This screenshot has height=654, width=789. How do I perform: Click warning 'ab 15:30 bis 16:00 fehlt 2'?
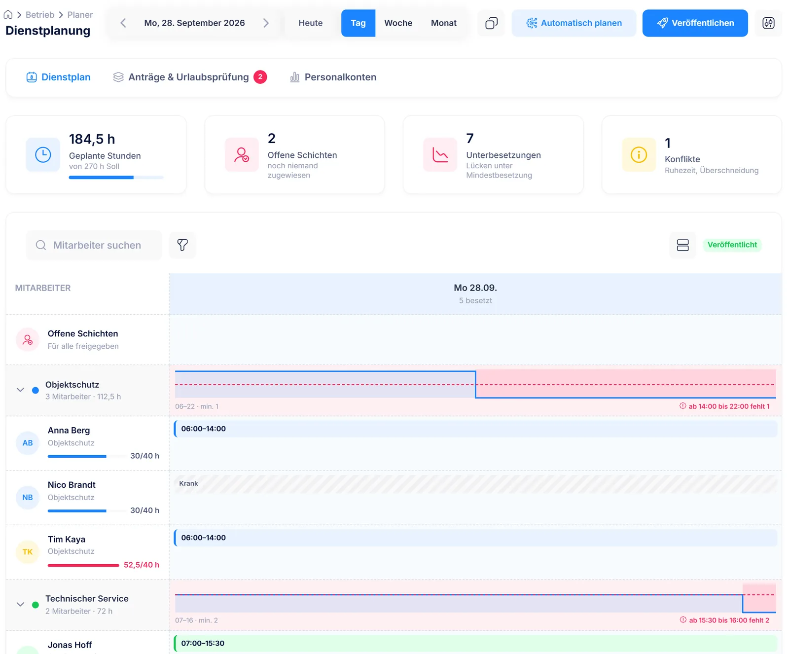coord(724,620)
